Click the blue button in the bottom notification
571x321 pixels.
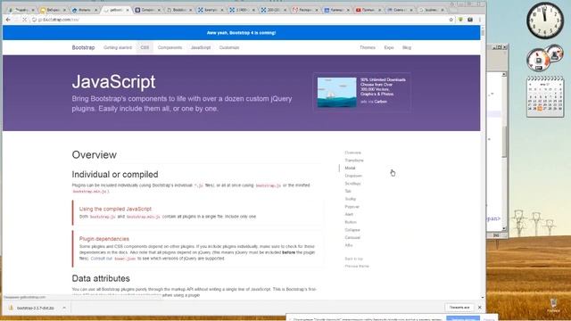click(x=463, y=319)
